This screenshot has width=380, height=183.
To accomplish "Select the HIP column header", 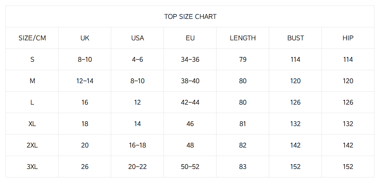I will (348, 38).
